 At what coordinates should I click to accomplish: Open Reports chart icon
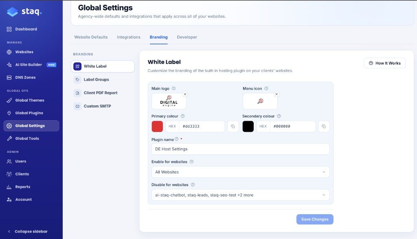click(9, 187)
